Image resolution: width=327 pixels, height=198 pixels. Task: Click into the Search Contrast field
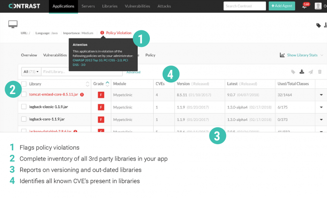[x=244, y=6]
